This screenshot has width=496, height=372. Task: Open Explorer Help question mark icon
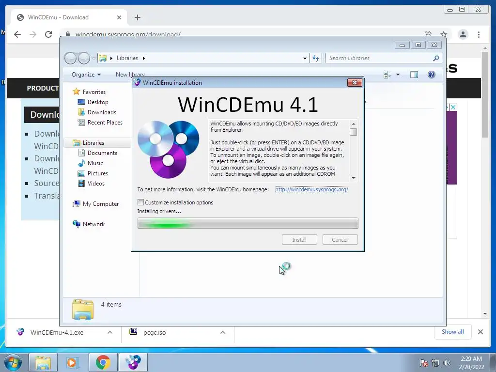[432, 75]
